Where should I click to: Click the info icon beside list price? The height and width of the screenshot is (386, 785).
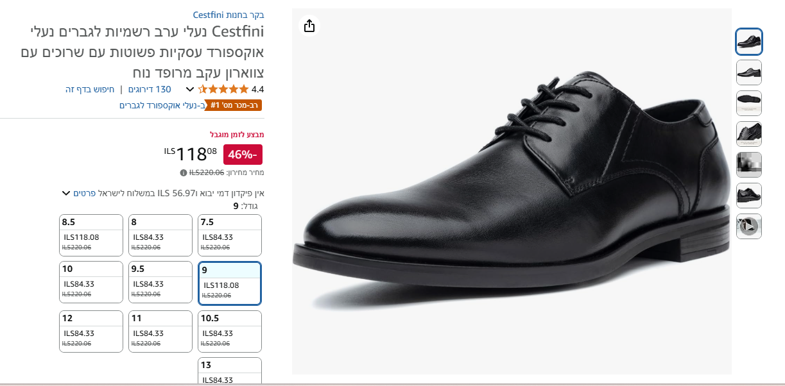point(184,172)
